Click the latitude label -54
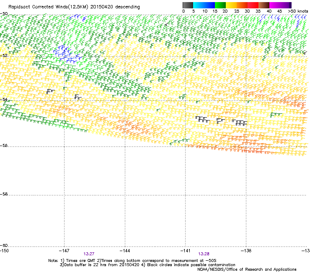The width and height of the screenshot is (310, 272). tap(4, 99)
